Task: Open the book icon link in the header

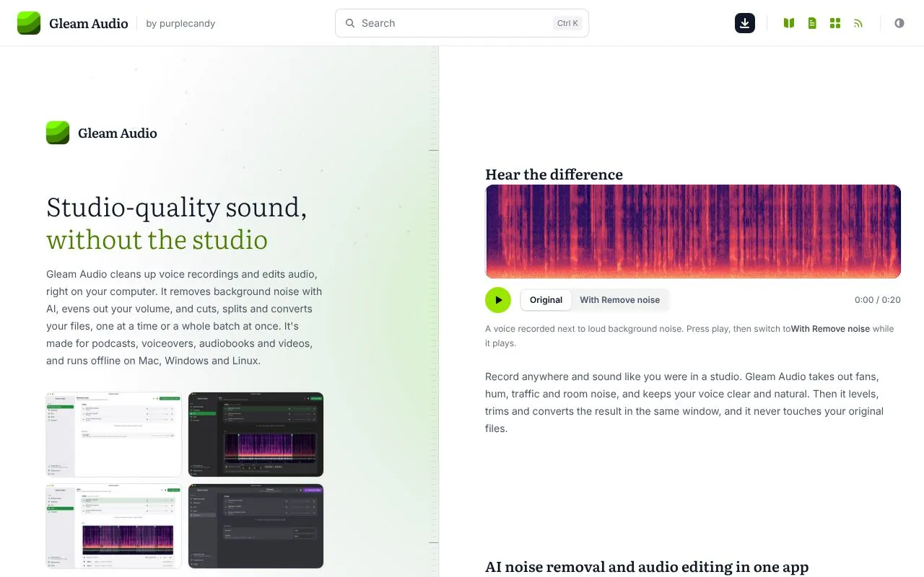Action: pos(789,23)
